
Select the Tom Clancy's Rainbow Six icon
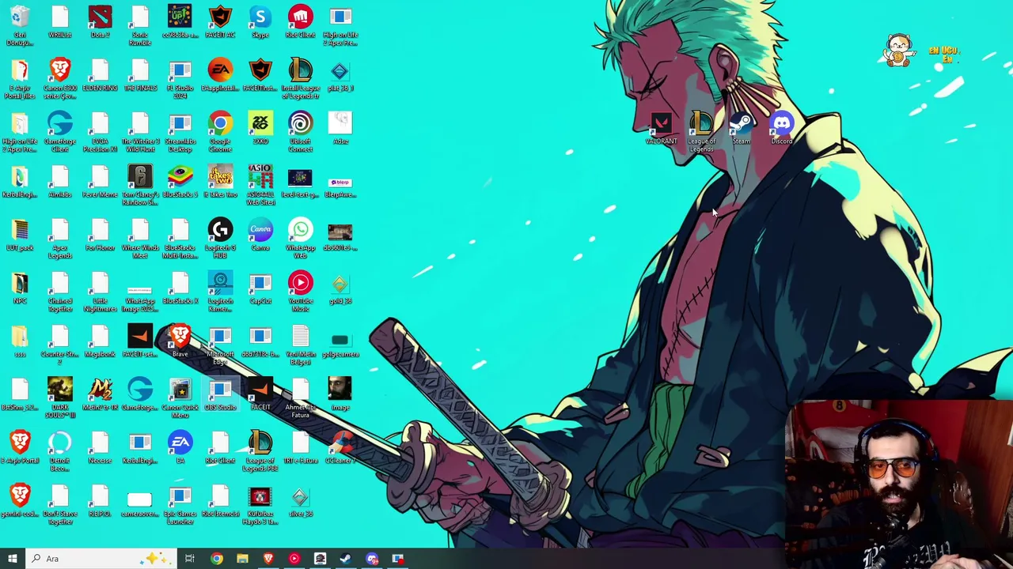pyautogui.click(x=140, y=185)
